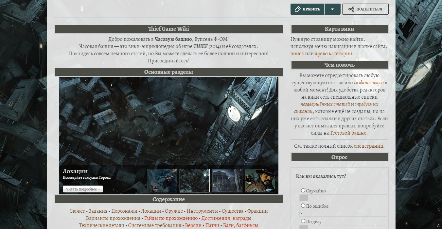Image resolution: width=442 pixels, height=229 pixels.
Task: Open the Существа contents link
Action: click(233, 211)
